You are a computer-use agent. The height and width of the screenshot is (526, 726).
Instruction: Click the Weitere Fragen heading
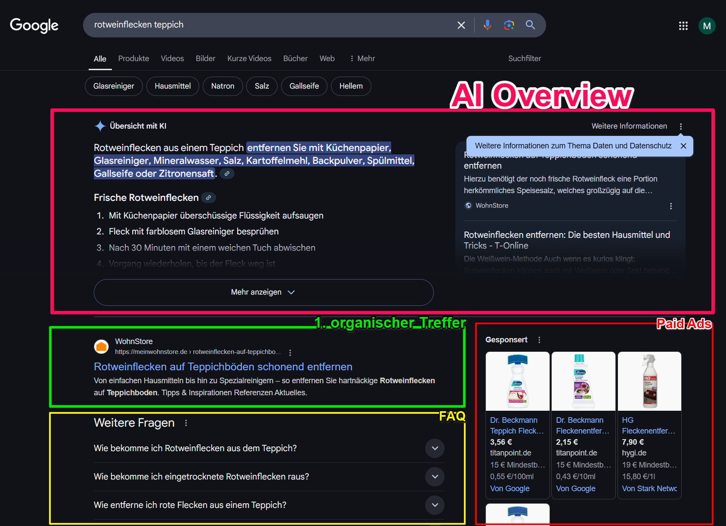pyautogui.click(x=134, y=423)
